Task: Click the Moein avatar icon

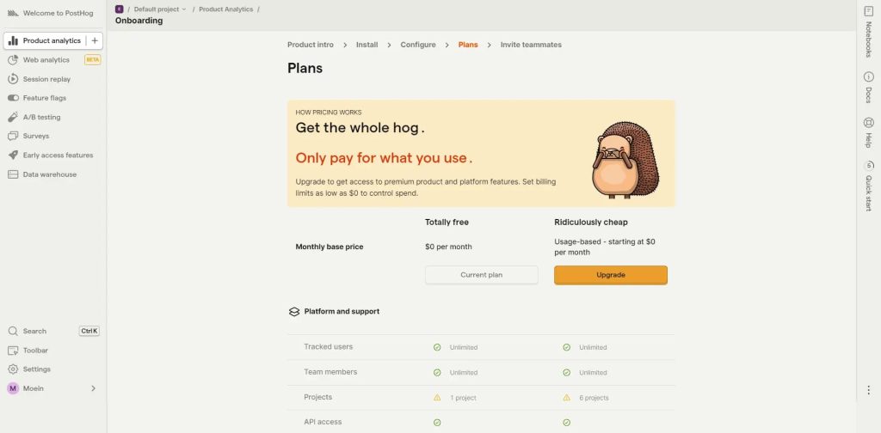Action: click(13, 388)
